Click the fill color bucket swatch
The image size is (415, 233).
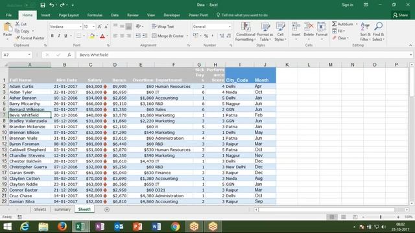coord(92,36)
